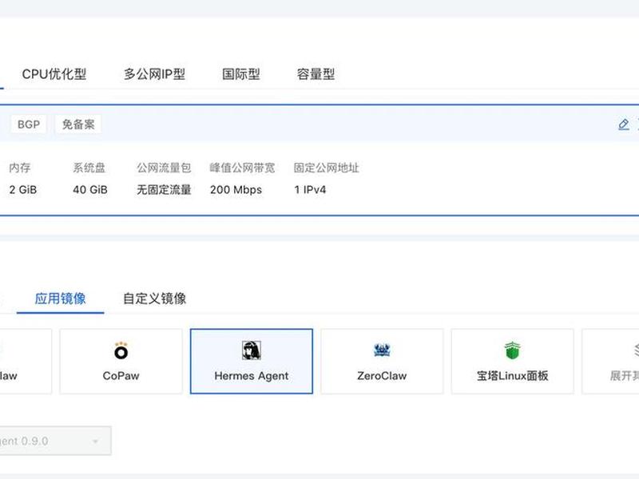
Task: Select the 应用镜像 tab
Action: pyautogui.click(x=61, y=299)
